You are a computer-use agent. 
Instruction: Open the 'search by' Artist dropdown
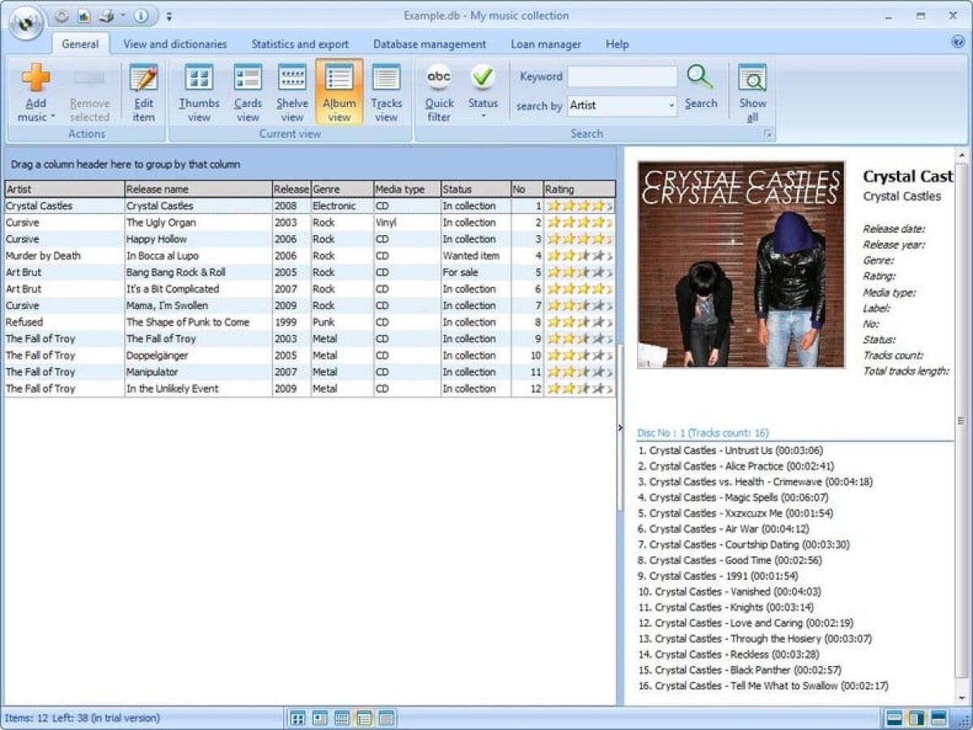coord(671,105)
